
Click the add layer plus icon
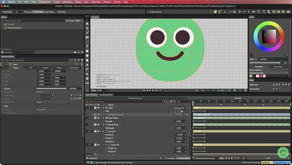tap(164, 102)
